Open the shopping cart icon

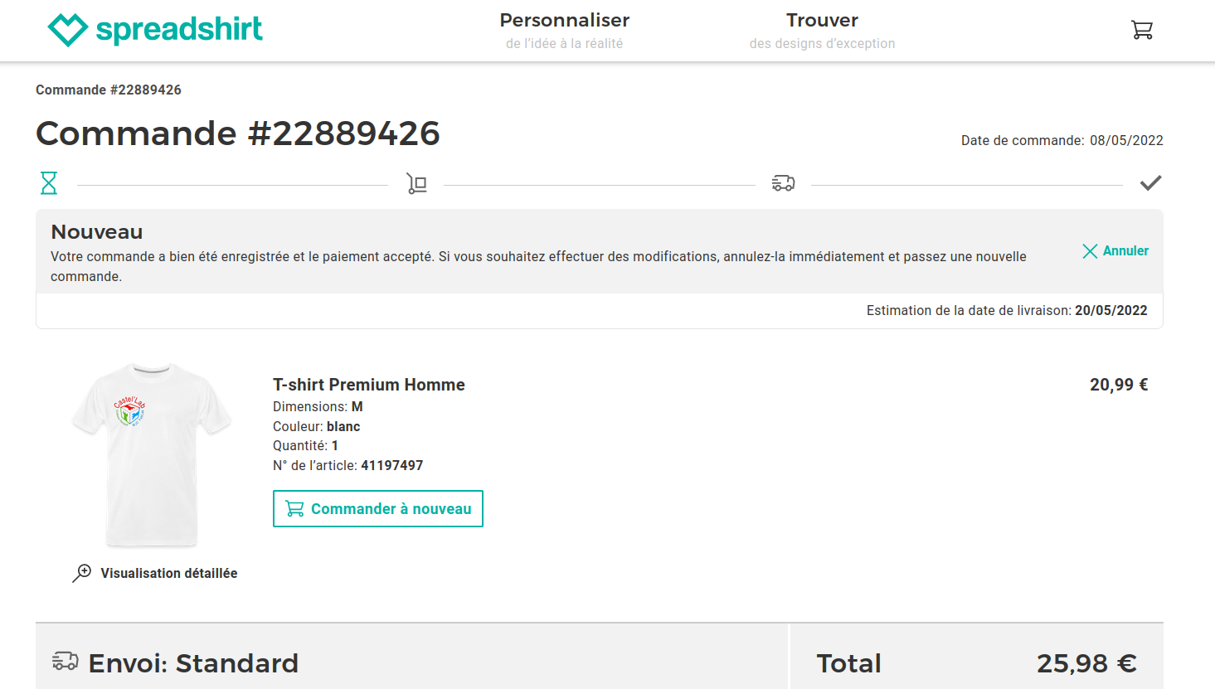(x=1142, y=30)
